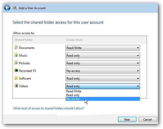The image size is (163, 129).
Task: Select the Music folder label
Action: [23, 55]
